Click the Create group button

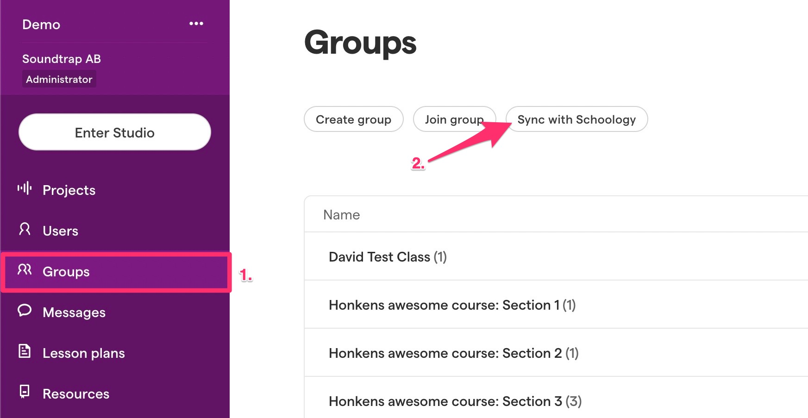[353, 119]
